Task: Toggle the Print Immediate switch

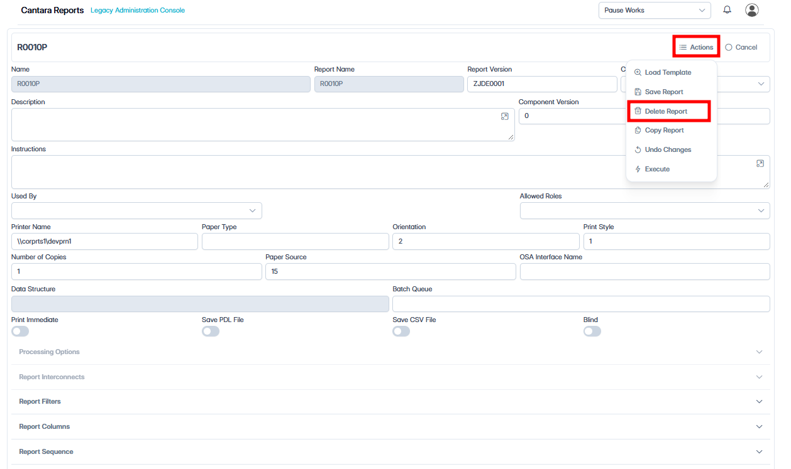Action: (20, 331)
